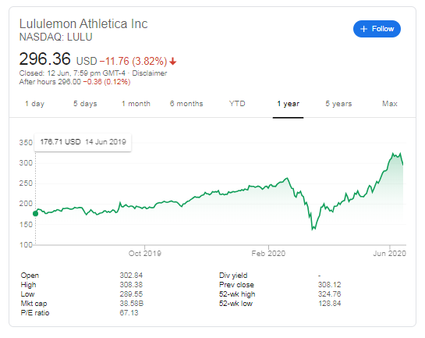Image resolution: width=425 pixels, height=338 pixels.
Task: Click the Jun 2020 axis label
Action: 389,254
